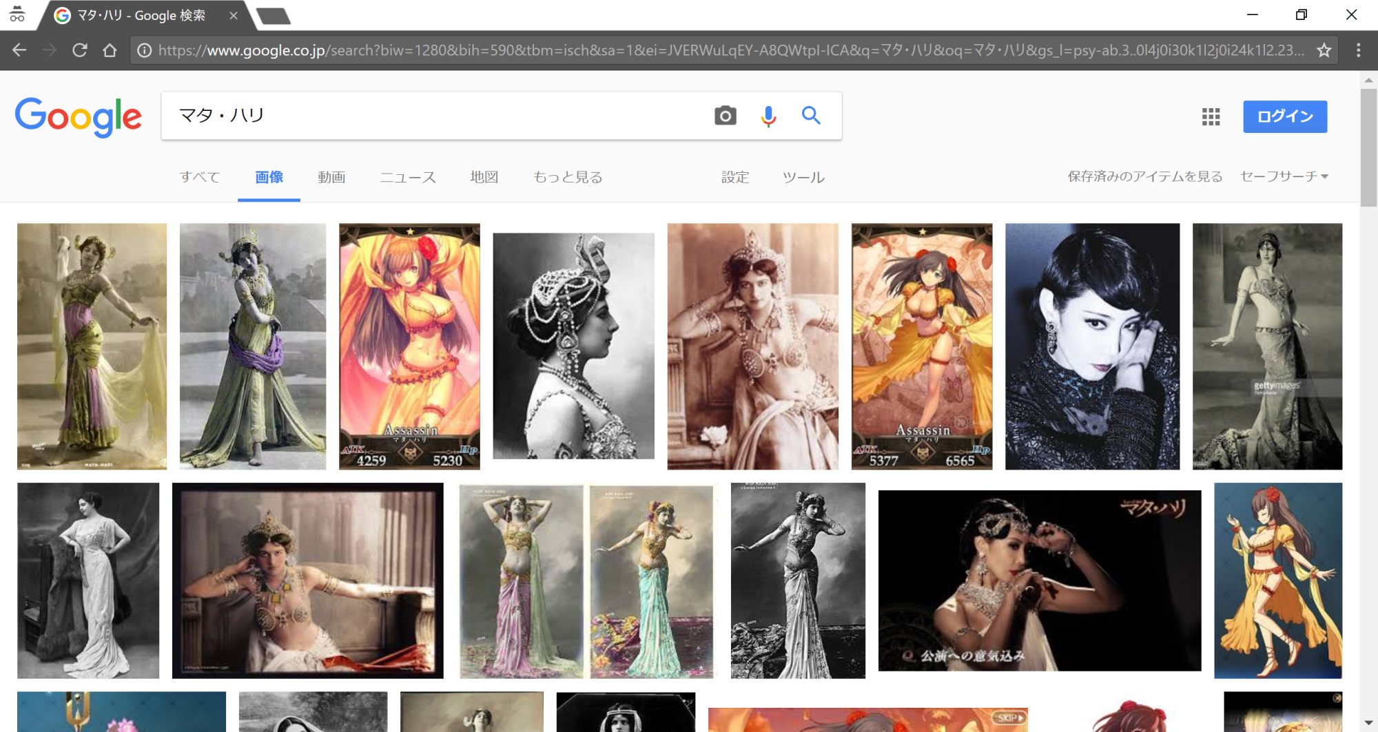
Task: Click the search box containing マタ・ハリ
Action: pos(434,116)
